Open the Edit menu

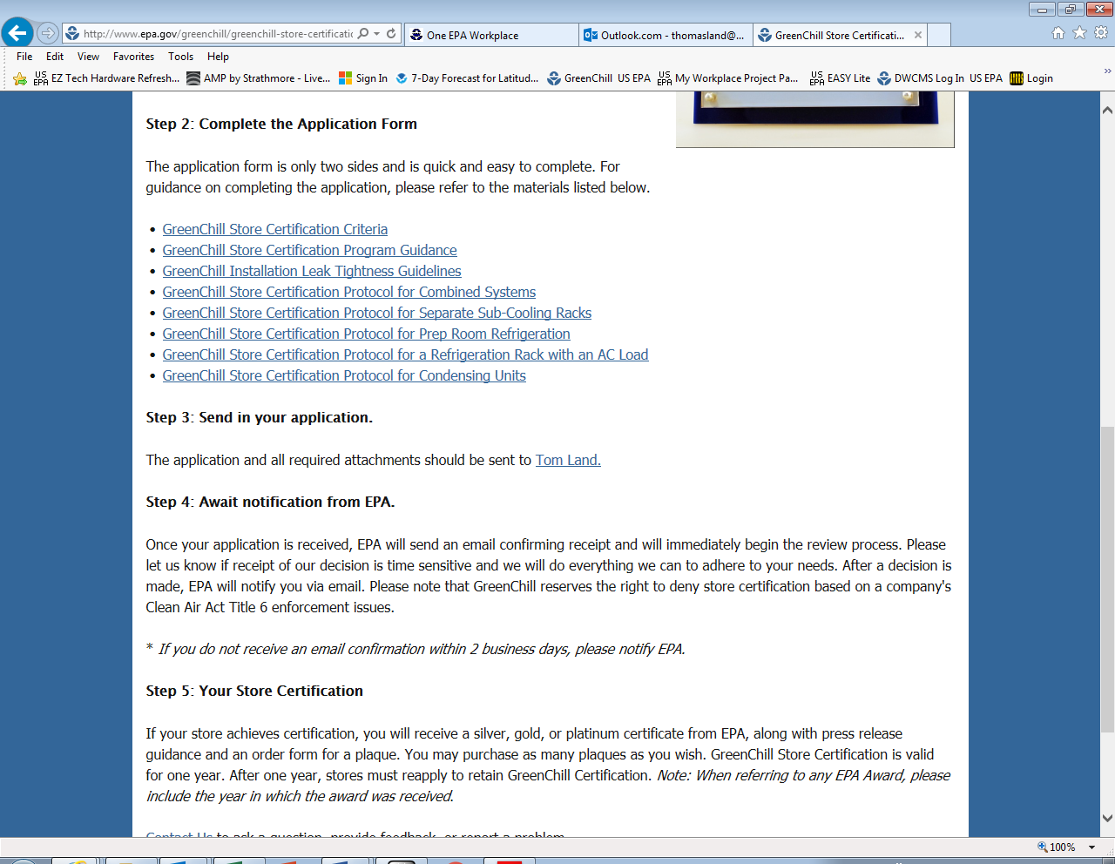click(x=55, y=57)
